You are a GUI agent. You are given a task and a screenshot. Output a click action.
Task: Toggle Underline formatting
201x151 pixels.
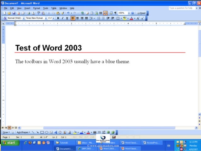[x=67, y=18]
